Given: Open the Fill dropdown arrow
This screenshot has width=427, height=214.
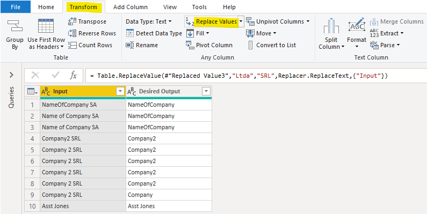Looking at the screenshot, I should [x=207, y=33].
